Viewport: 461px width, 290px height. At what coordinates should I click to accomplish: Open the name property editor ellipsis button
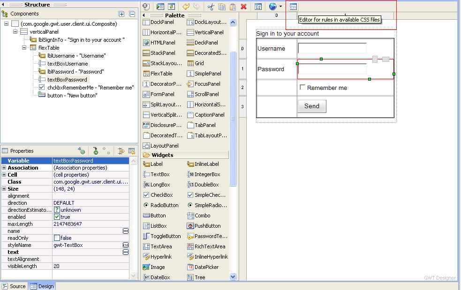pos(126,231)
